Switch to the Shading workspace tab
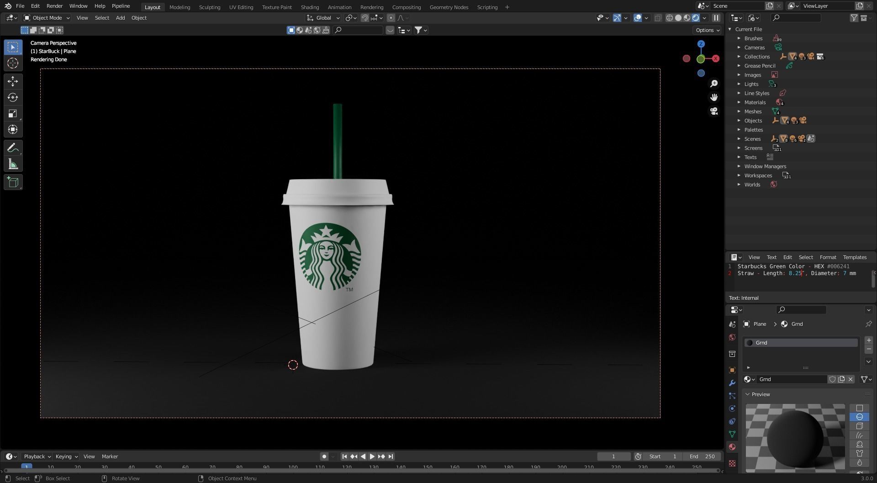The width and height of the screenshot is (877, 483). click(310, 7)
